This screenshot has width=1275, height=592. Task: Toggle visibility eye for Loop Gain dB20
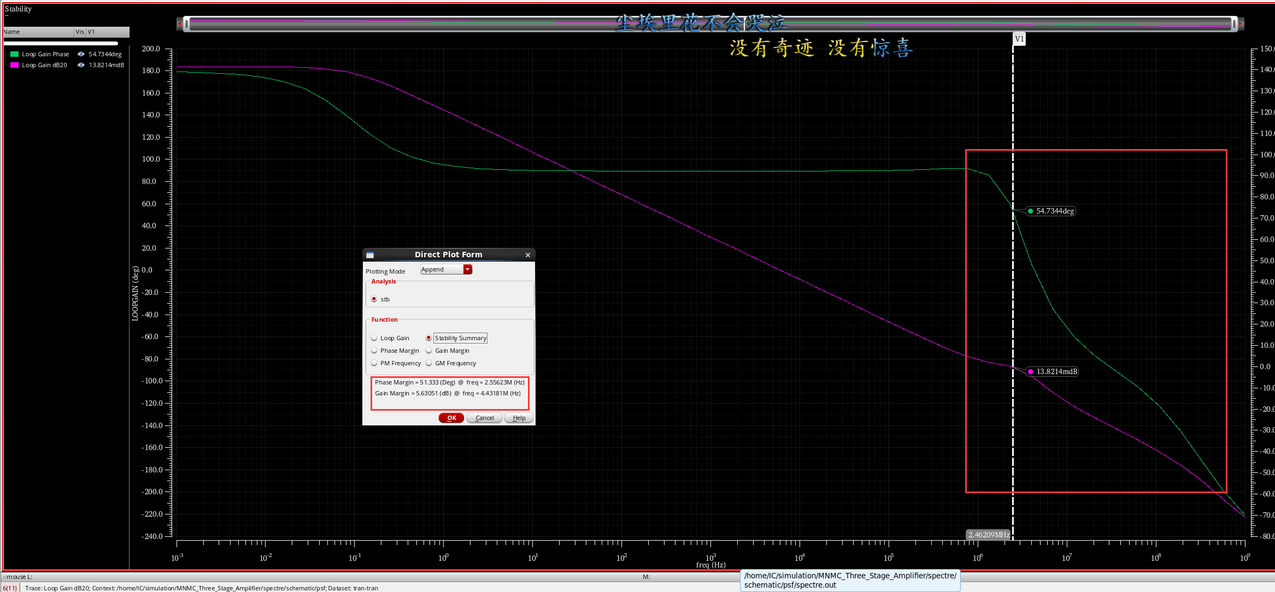81,65
